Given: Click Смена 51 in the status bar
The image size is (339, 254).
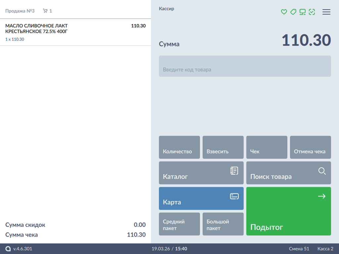Looking at the screenshot, I should (x=299, y=249).
